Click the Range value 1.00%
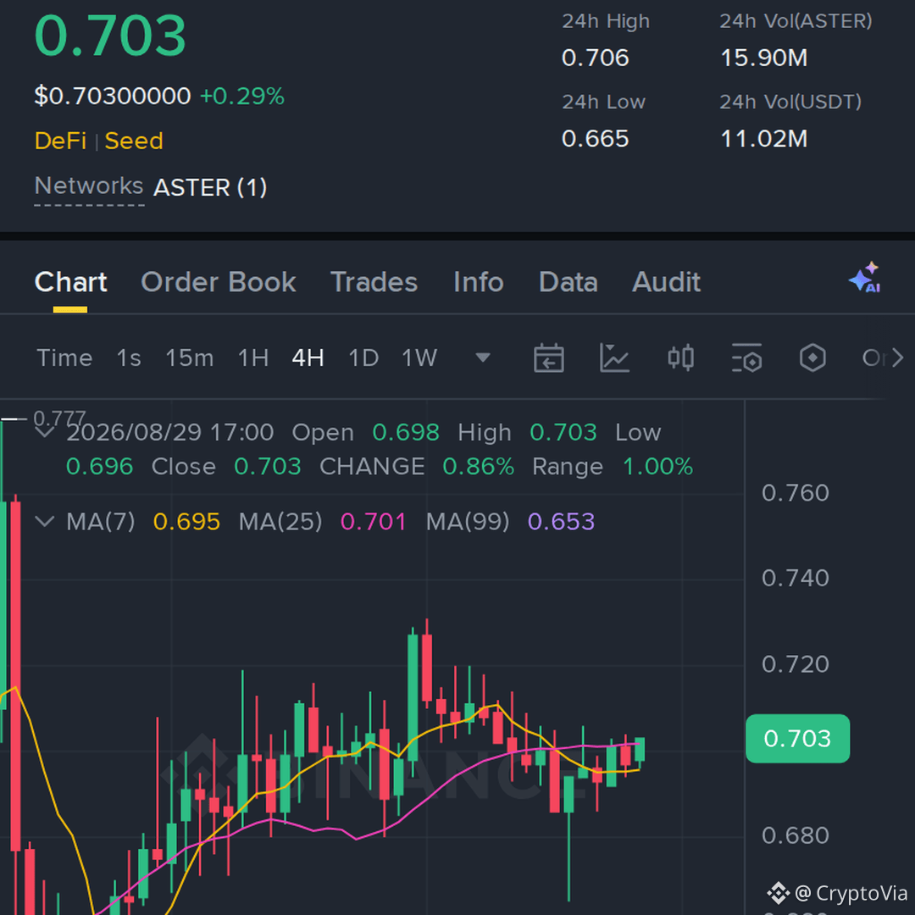 click(657, 466)
